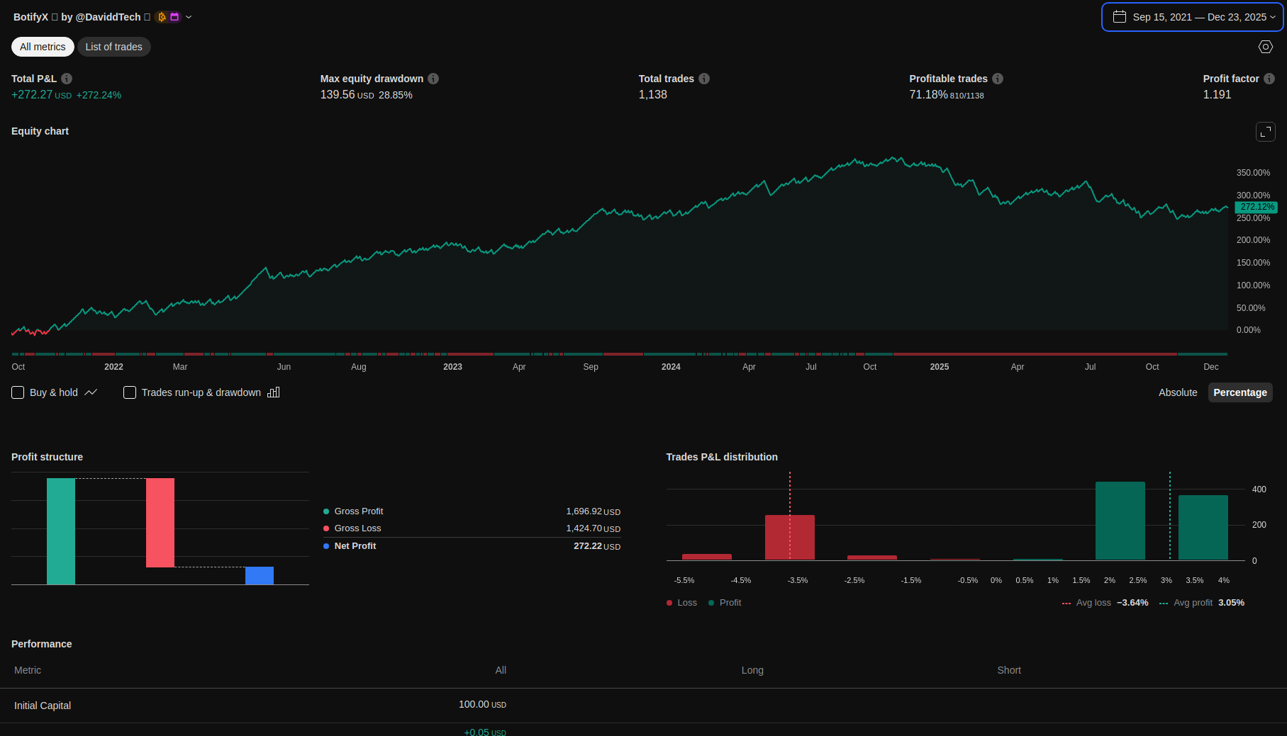Viewport: 1287px width, 736px height.
Task: Enable the Buy & hold checkbox
Action: pos(18,392)
